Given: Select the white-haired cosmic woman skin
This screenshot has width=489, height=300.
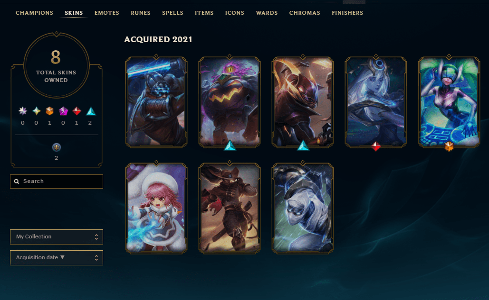Looking at the screenshot, I should (x=376, y=102).
